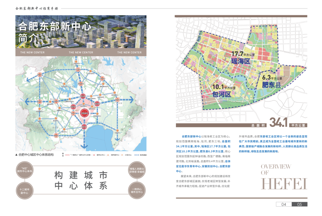The height and width of the screenshot is (216, 322).
Task: Click the 一核四心 城市主中心 circle badge
Action: (137, 190)
